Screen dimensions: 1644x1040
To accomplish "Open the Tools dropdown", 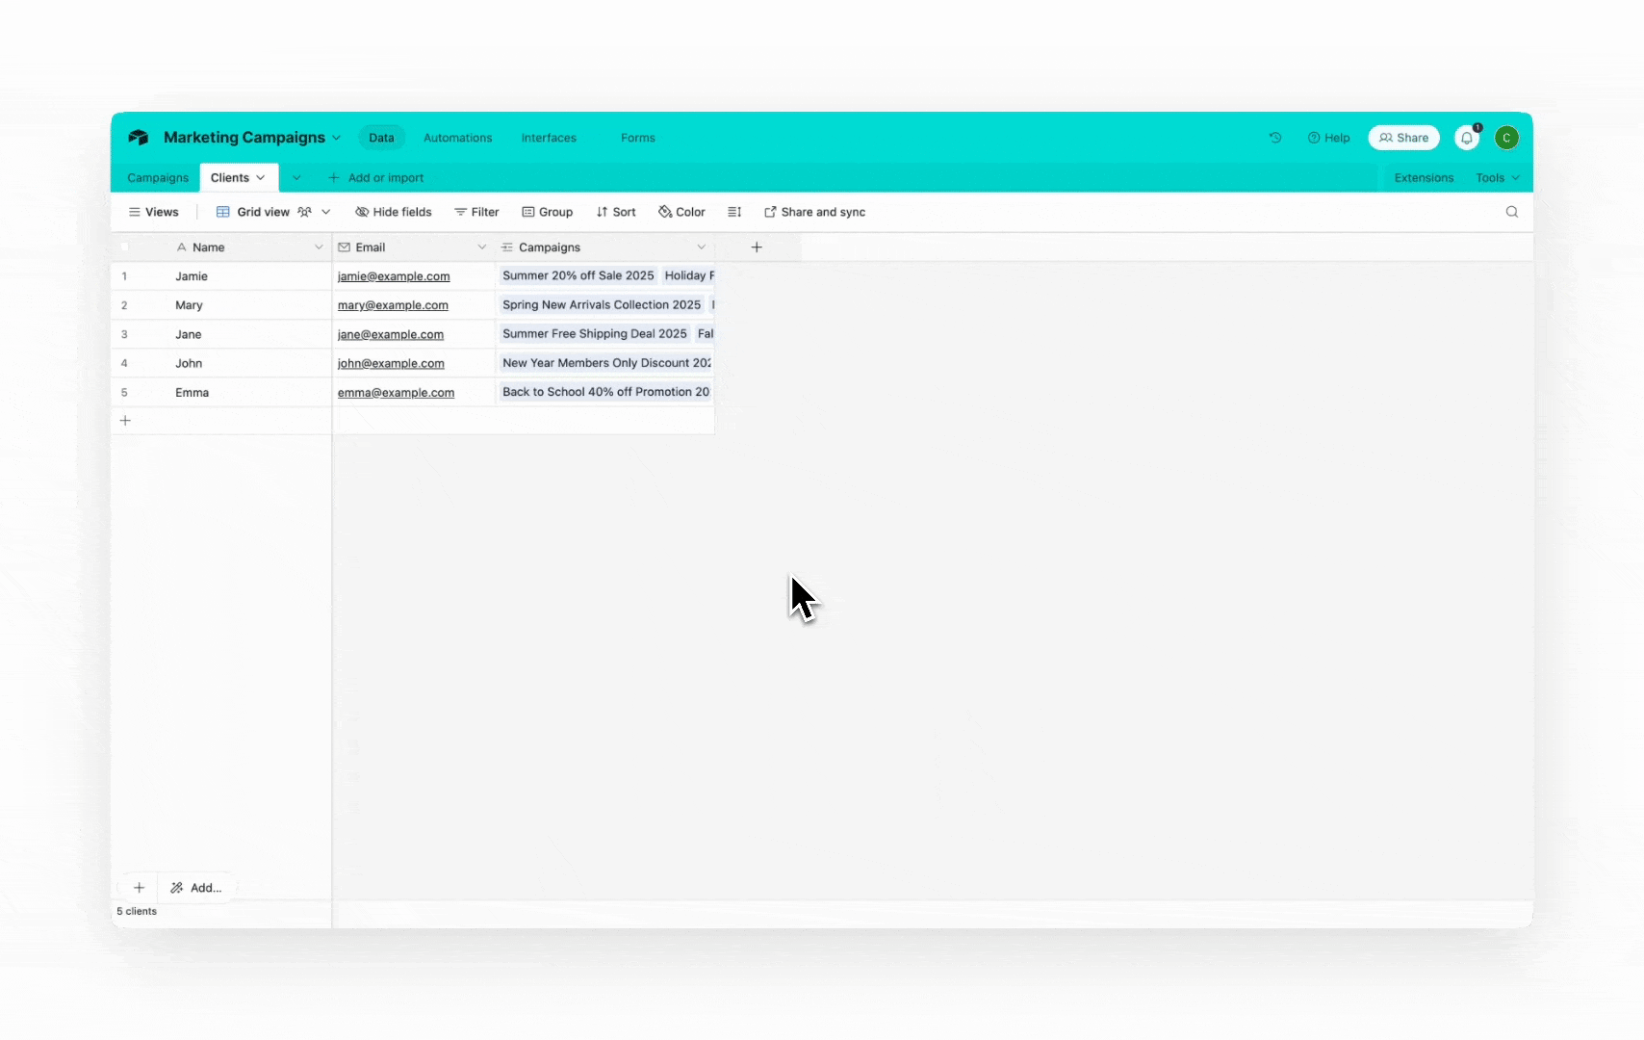I will 1496,177.
